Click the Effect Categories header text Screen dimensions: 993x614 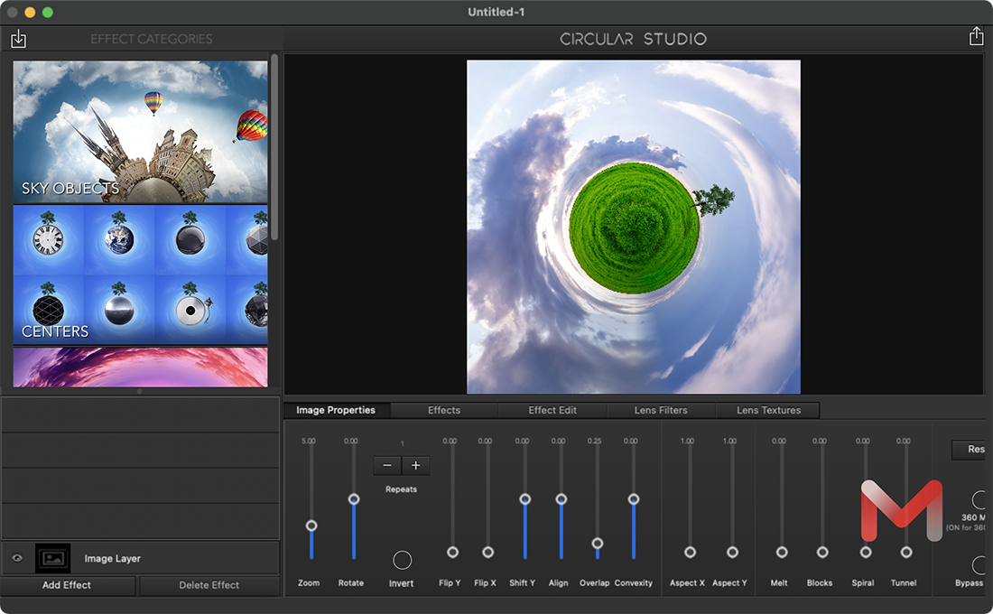152,39
